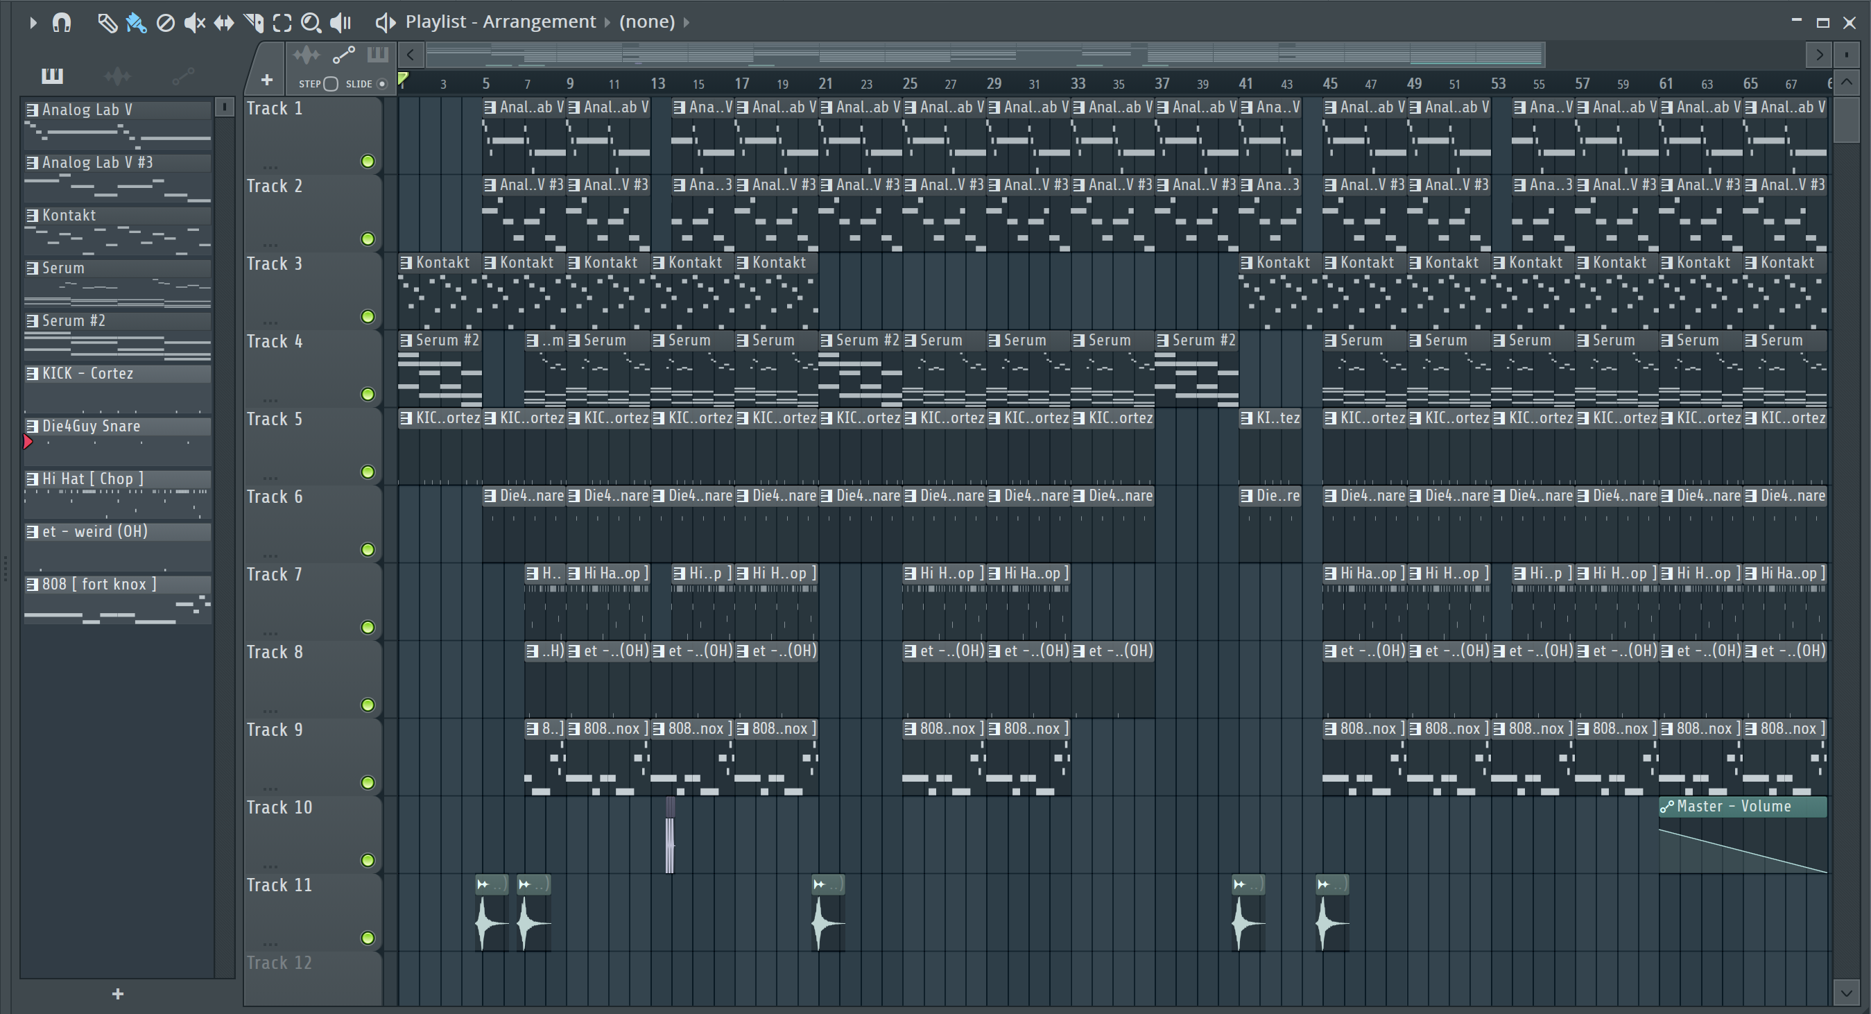The image size is (1871, 1014).
Task: Click the zoom dot beside scroll-right arrow
Action: tap(1846, 55)
